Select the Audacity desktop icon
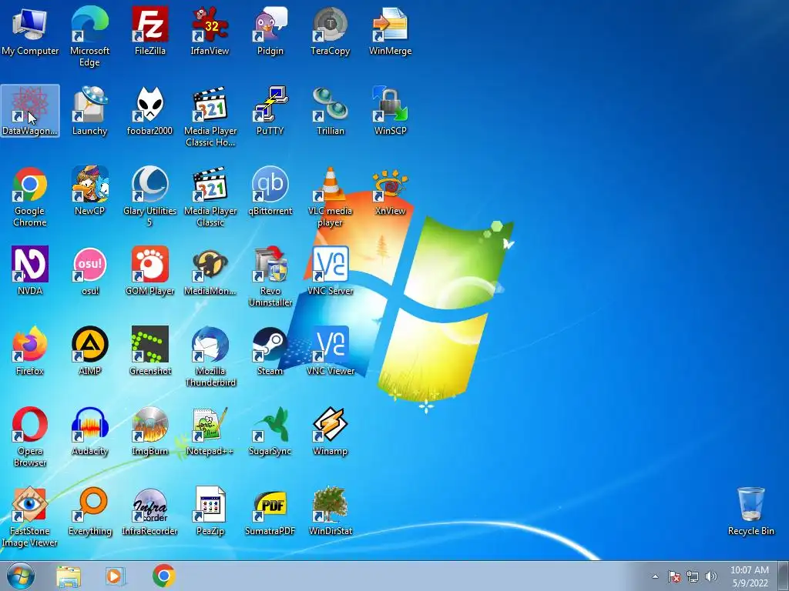The width and height of the screenshot is (789, 591). (89, 431)
